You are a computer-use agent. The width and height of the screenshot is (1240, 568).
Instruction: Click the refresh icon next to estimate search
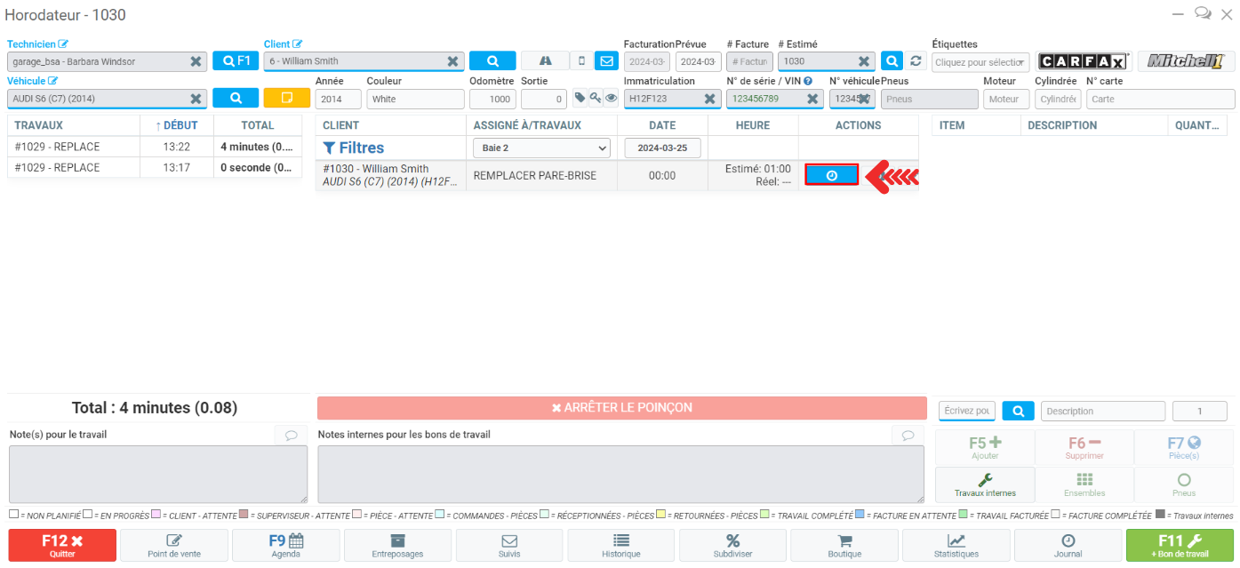click(916, 61)
